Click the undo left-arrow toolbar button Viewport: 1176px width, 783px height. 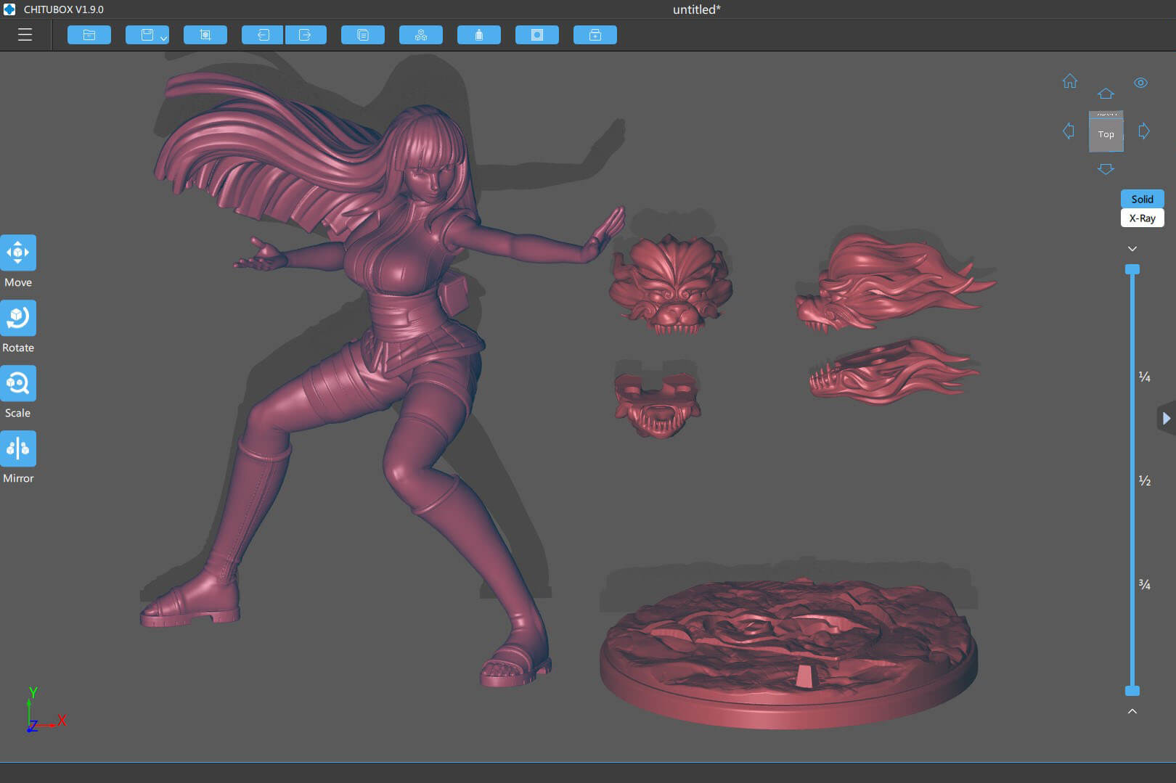point(262,35)
